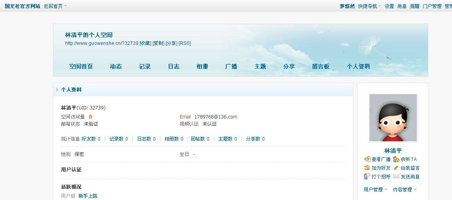Expand the 快捷导航 dropdown arrow
The image size is (452, 200).
(380, 6)
